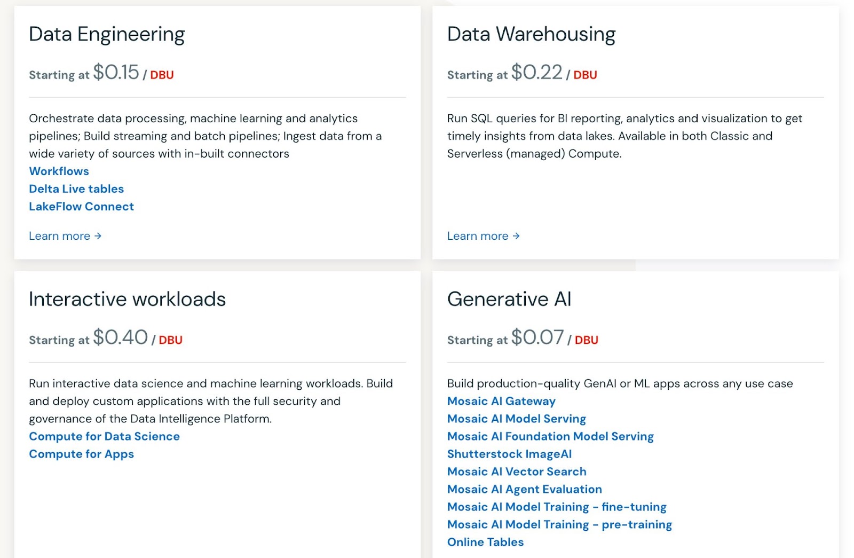
Task: Click the $0.22 price text
Action: [x=536, y=73]
